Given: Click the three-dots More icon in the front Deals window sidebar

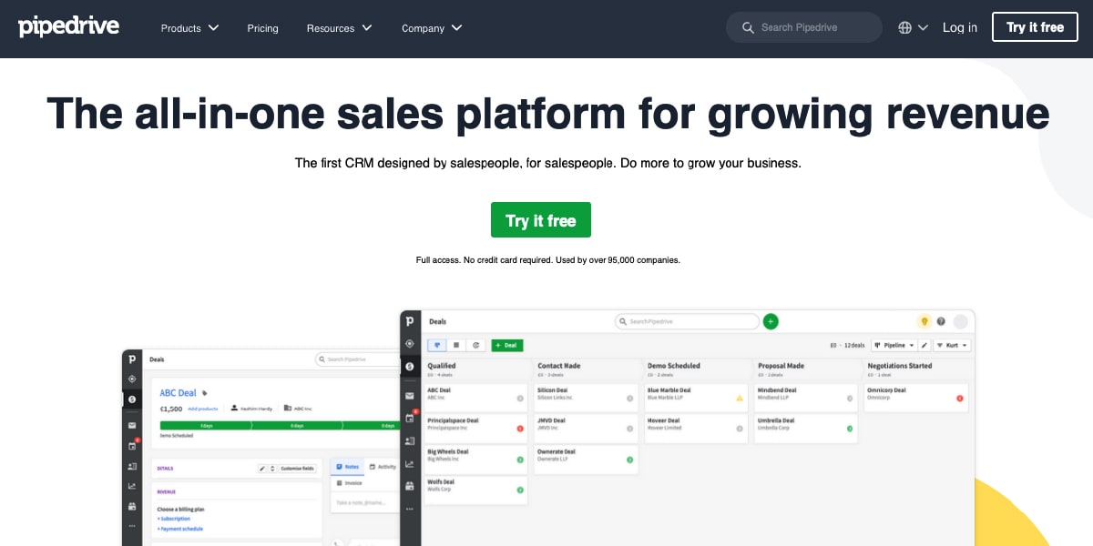Looking at the screenshot, I should tap(410, 508).
